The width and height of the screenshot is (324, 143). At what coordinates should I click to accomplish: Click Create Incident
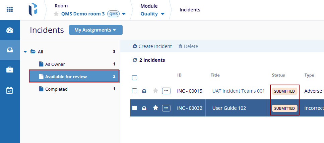152,46
